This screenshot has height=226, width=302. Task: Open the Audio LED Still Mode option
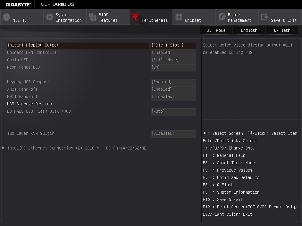pos(173,60)
